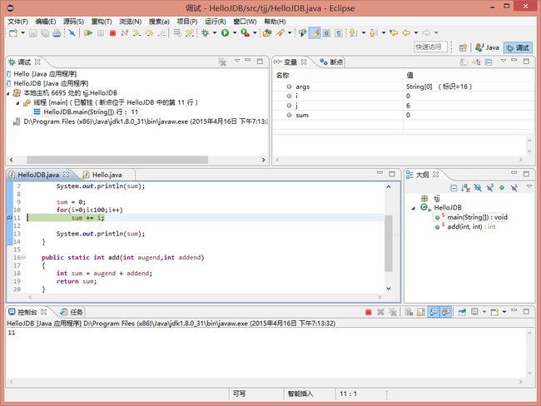Viewport: 541px width, 406px height.
Task: Click the green Run icon
Action: click(x=225, y=33)
